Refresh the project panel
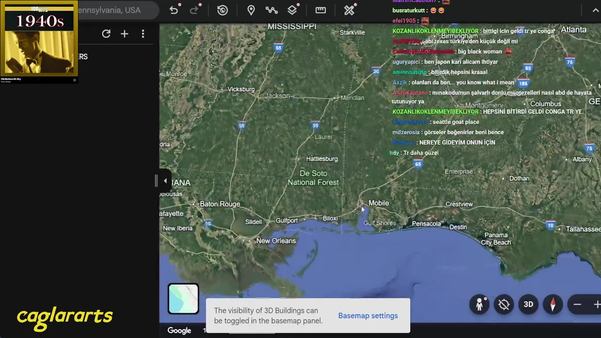 [106, 34]
